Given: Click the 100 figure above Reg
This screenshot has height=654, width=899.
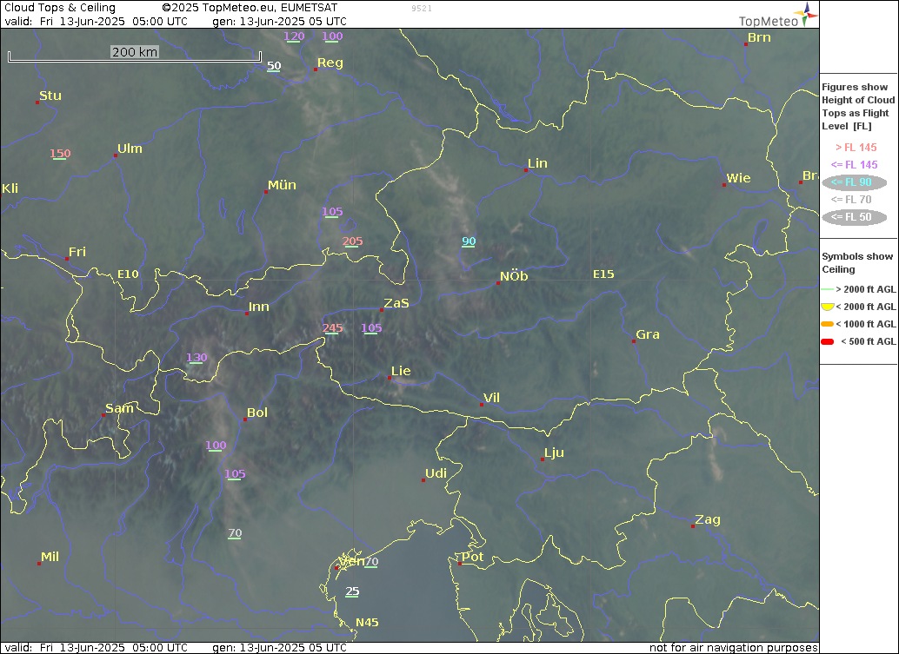Looking at the screenshot, I should coord(332,36).
